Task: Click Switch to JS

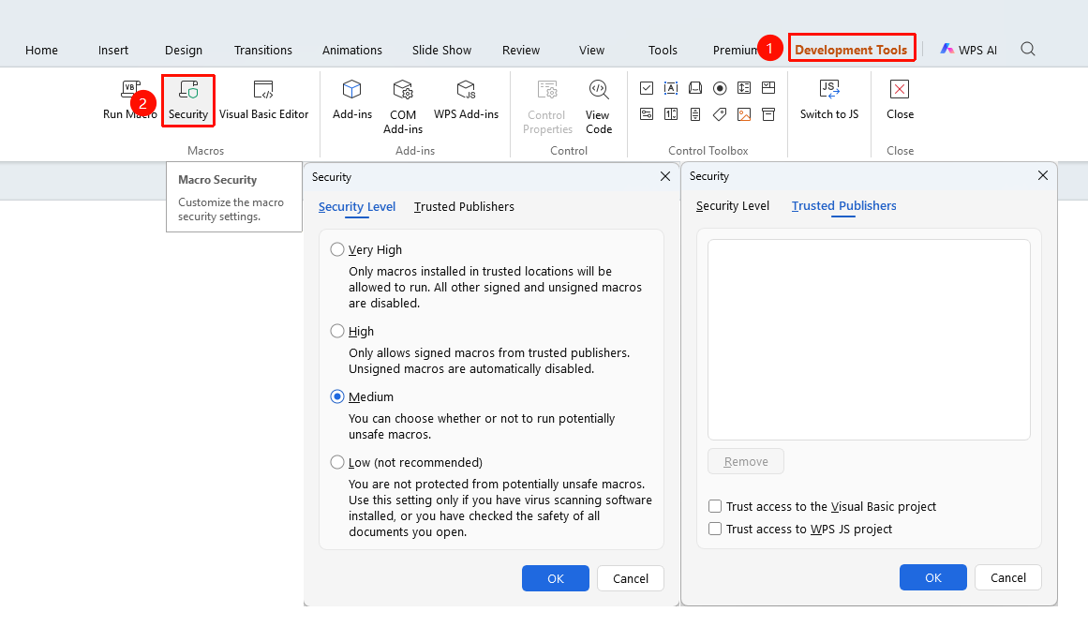Action: (829, 100)
